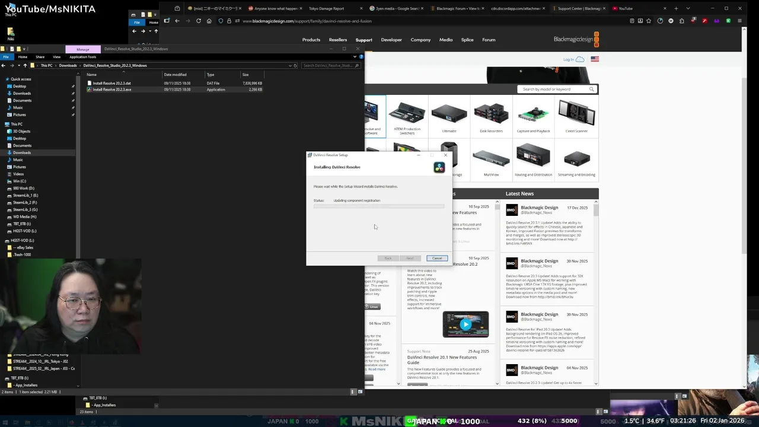Expand the Explorer ribbon chevron

click(355, 57)
